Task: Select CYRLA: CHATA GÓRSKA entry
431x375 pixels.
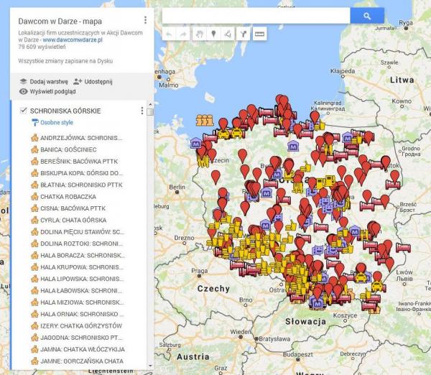Action: click(73, 221)
